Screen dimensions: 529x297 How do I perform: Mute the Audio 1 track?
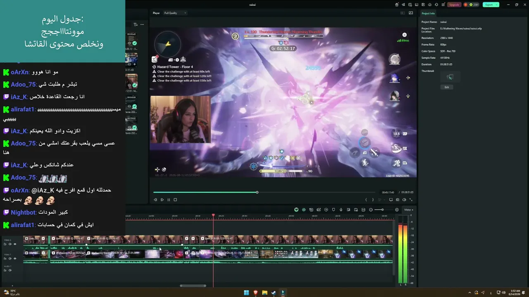point(10,270)
